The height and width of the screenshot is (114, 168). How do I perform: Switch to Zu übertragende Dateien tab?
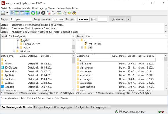(x=17, y=107)
